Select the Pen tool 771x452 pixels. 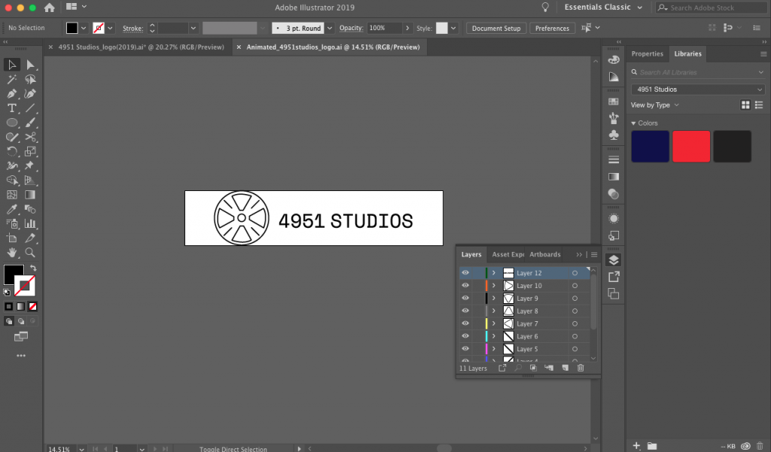tap(12, 93)
